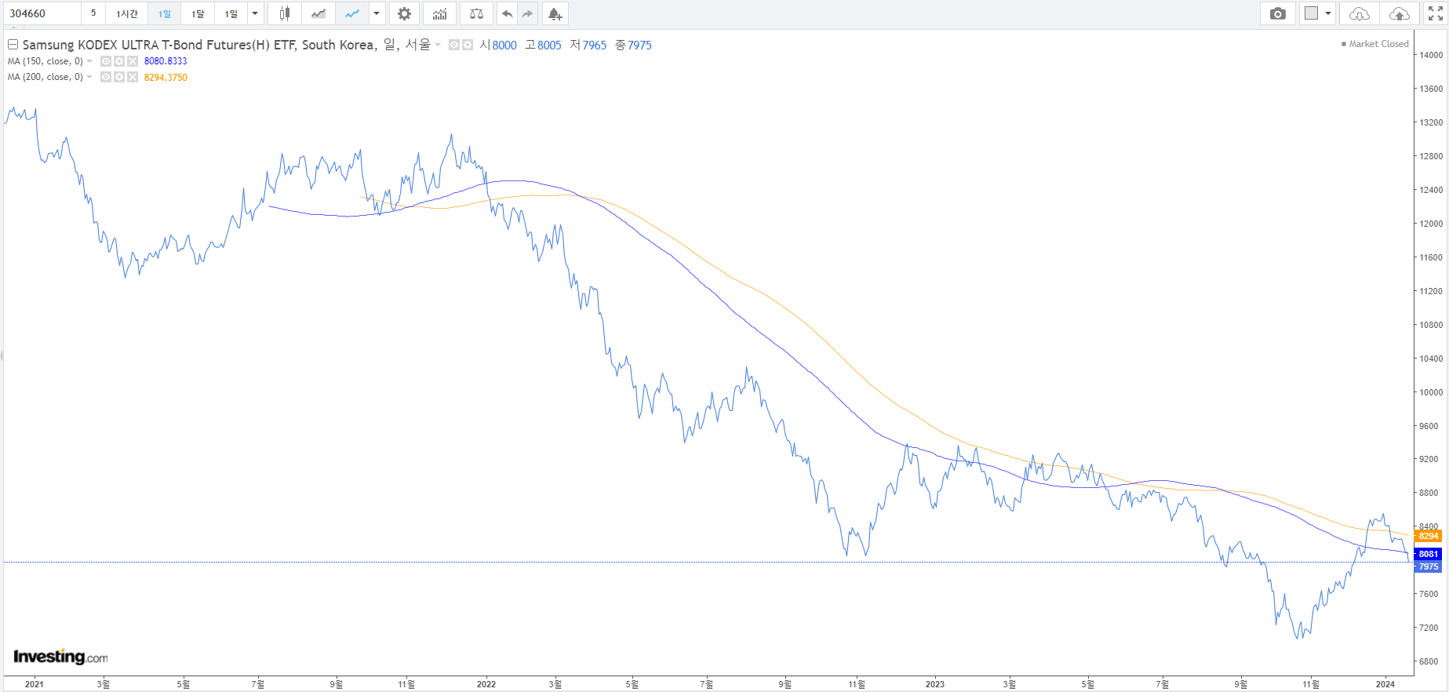Image resolution: width=1449 pixels, height=692 pixels.
Task: Open settings gear for MA 150
Action: point(119,61)
